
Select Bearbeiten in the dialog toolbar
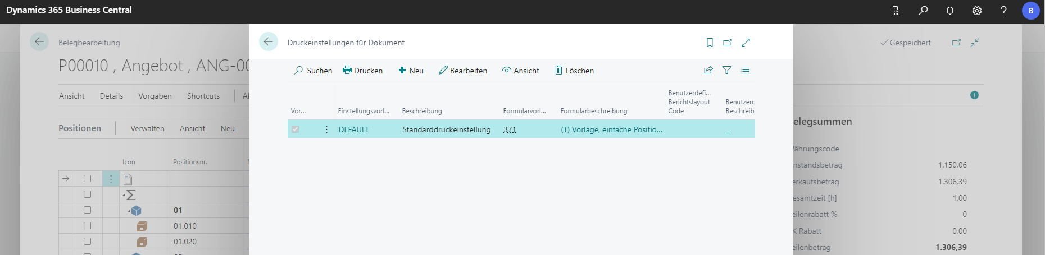pos(463,71)
